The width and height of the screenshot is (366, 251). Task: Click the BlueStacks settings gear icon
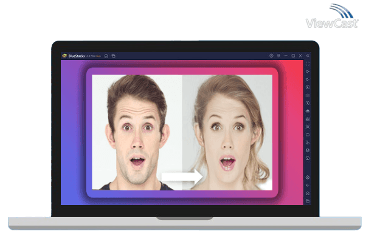tap(308, 178)
